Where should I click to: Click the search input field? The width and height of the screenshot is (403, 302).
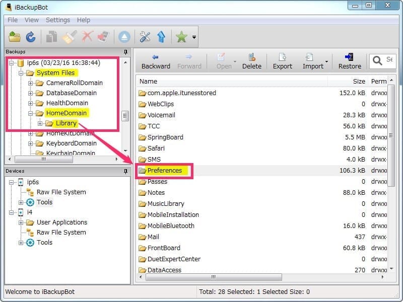pyautogui.click(x=389, y=60)
